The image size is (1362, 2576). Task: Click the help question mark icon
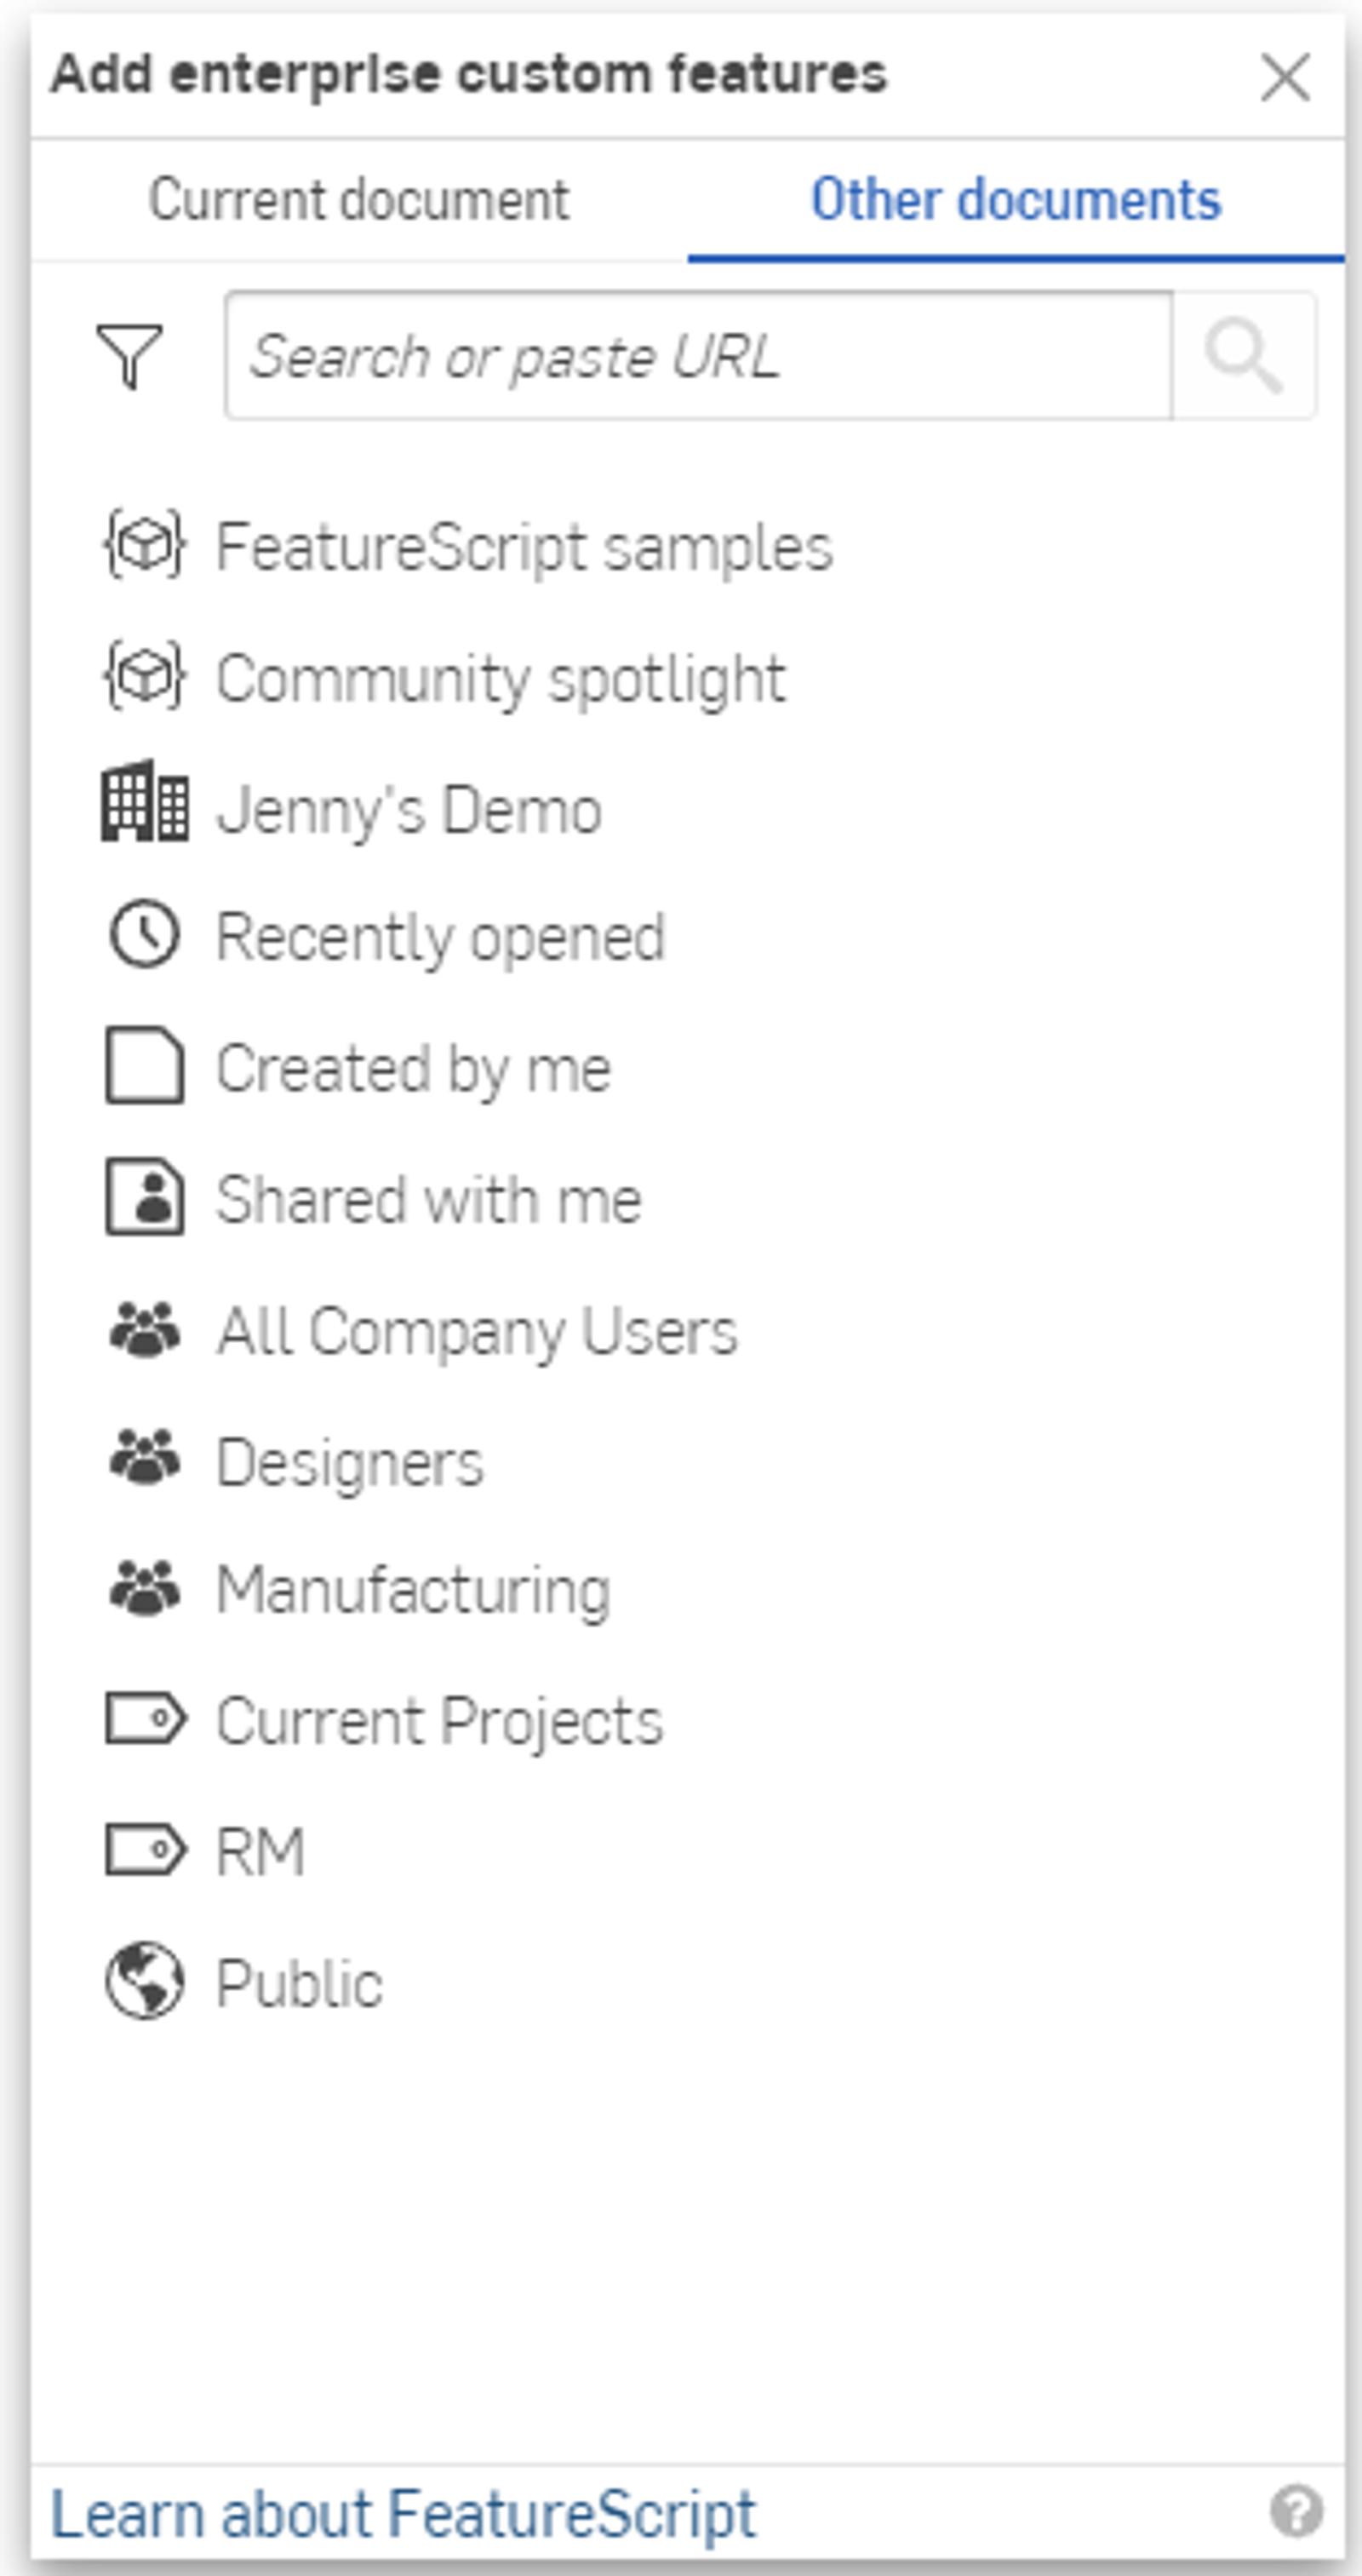point(1296,2511)
